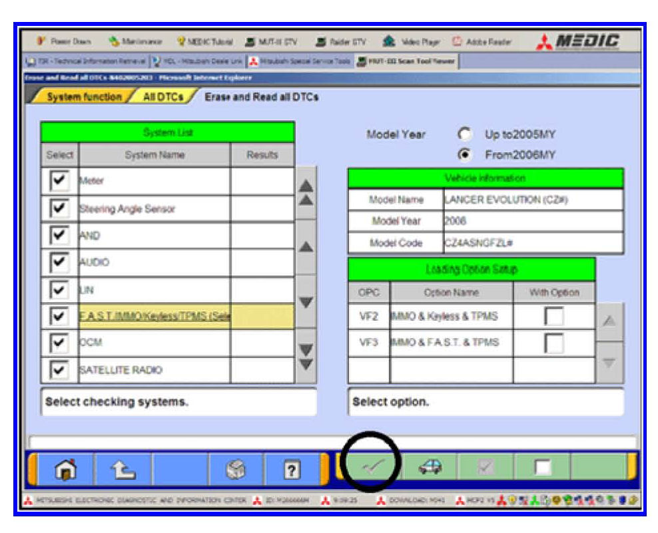Viewport: 658px width, 533px height.
Task: Click the deselect-all empty box icon
Action: click(542, 469)
